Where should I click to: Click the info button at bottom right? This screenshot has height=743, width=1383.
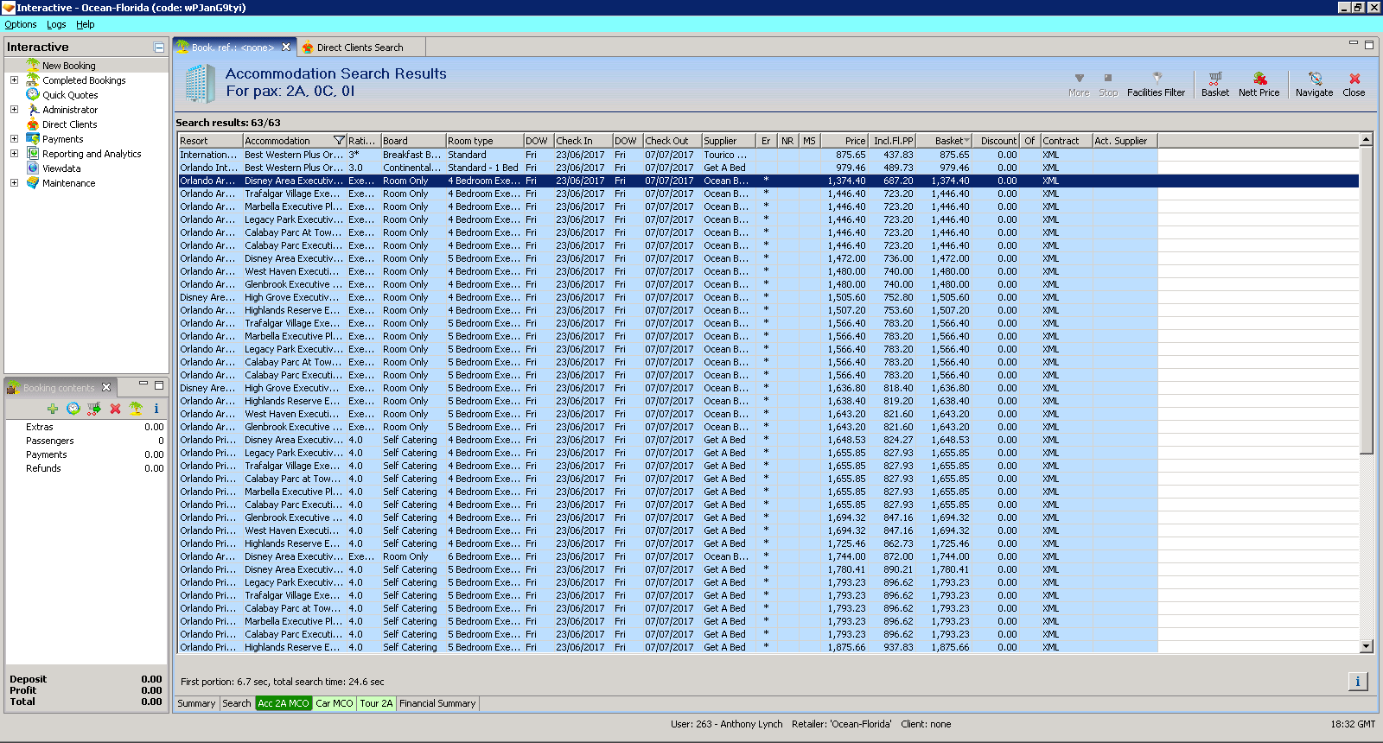(1357, 682)
